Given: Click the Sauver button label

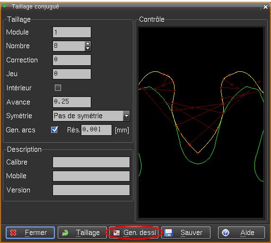Looking at the screenshot, I should tap(192, 233).
